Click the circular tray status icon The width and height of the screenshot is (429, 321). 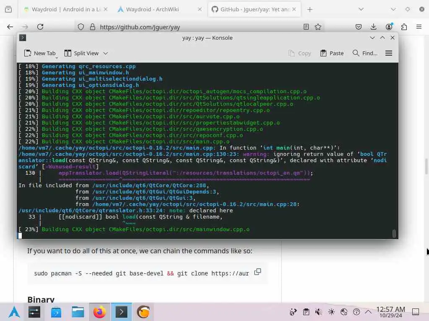click(x=357, y=312)
